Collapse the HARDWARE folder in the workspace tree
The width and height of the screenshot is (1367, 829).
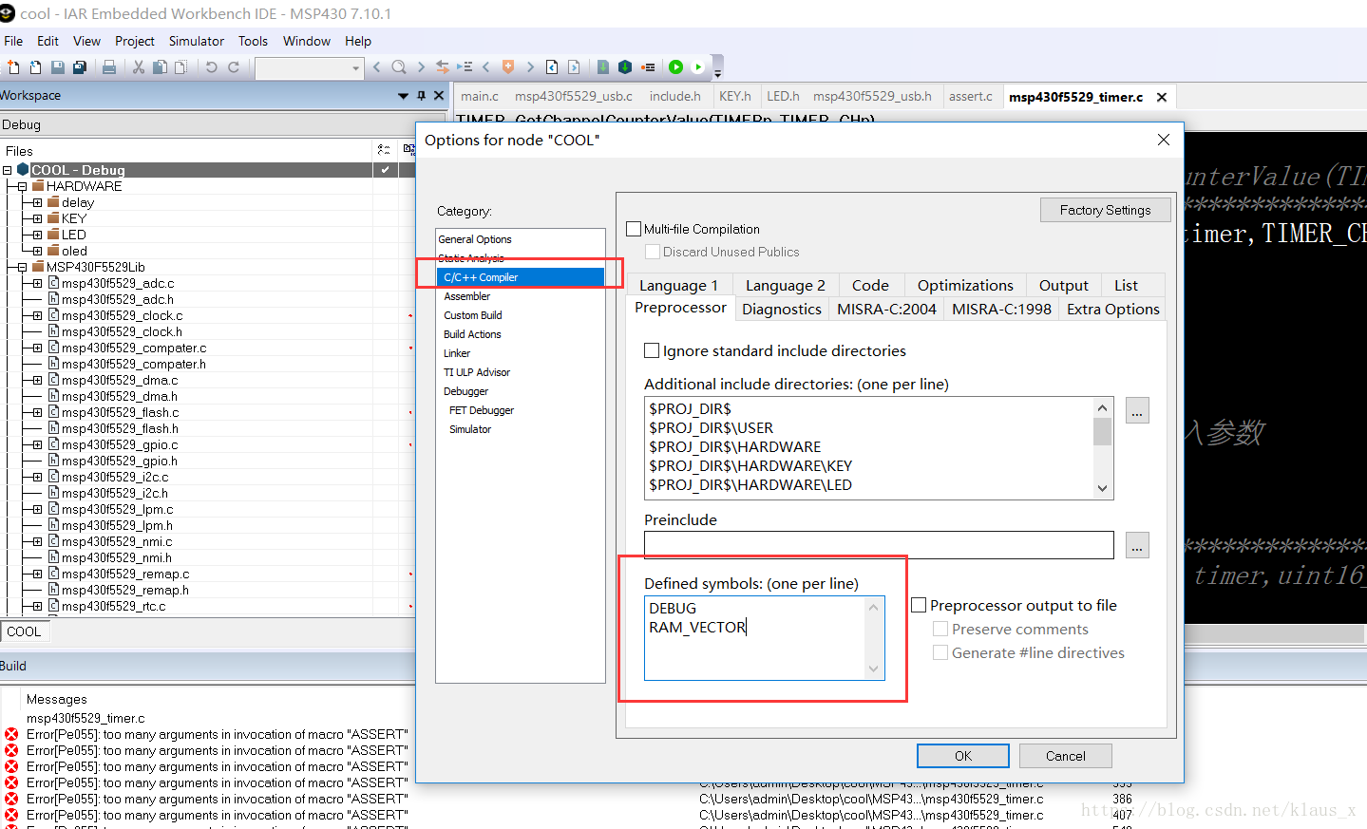pyautogui.click(x=22, y=186)
